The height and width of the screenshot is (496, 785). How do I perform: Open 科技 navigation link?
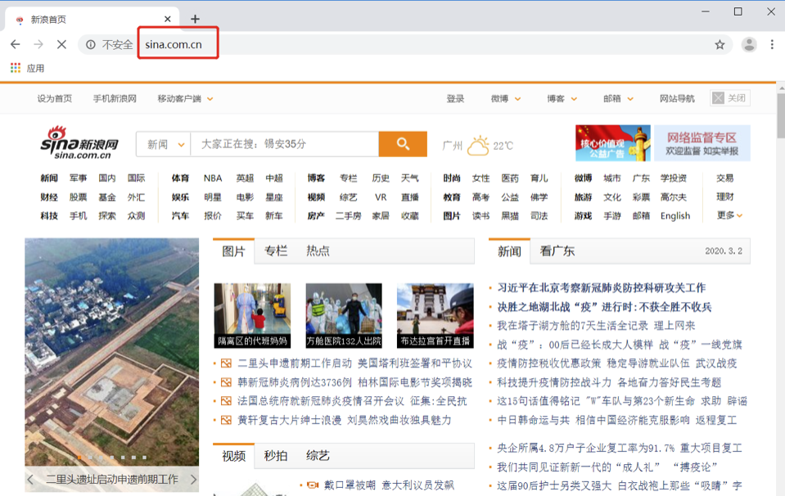tap(49, 216)
